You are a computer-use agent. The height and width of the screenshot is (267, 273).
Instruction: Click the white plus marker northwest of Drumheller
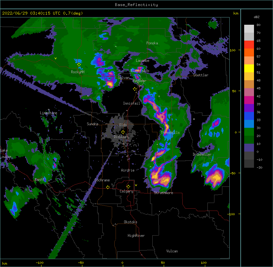[x=194, y=119]
